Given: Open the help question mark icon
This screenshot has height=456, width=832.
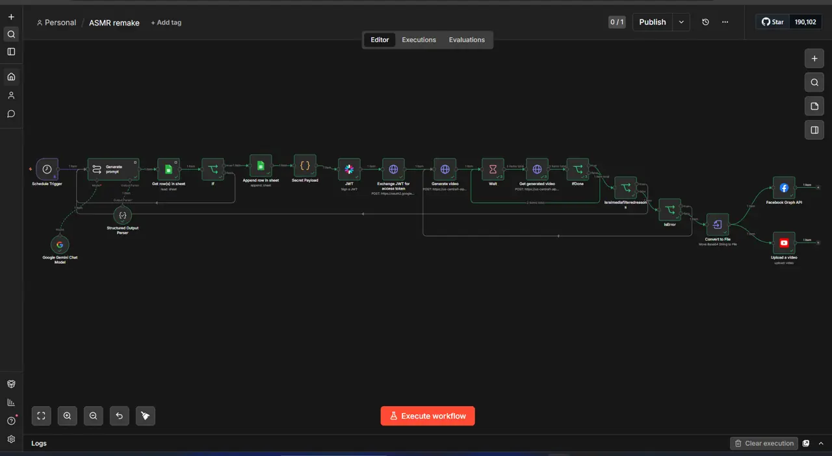Looking at the screenshot, I should pos(11,420).
